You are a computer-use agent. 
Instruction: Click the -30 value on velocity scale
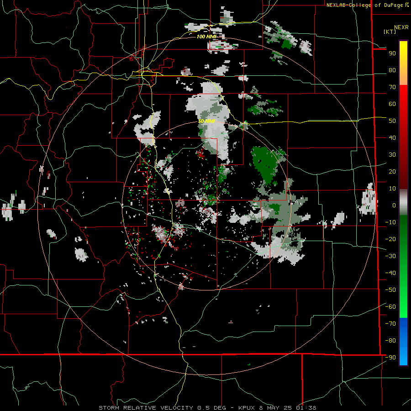click(x=390, y=256)
